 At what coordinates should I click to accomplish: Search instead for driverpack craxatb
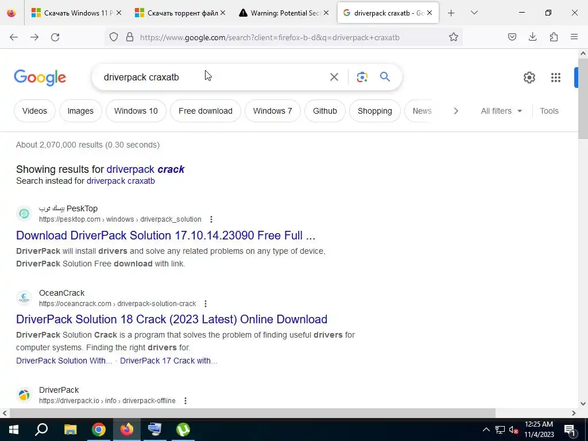point(121,181)
